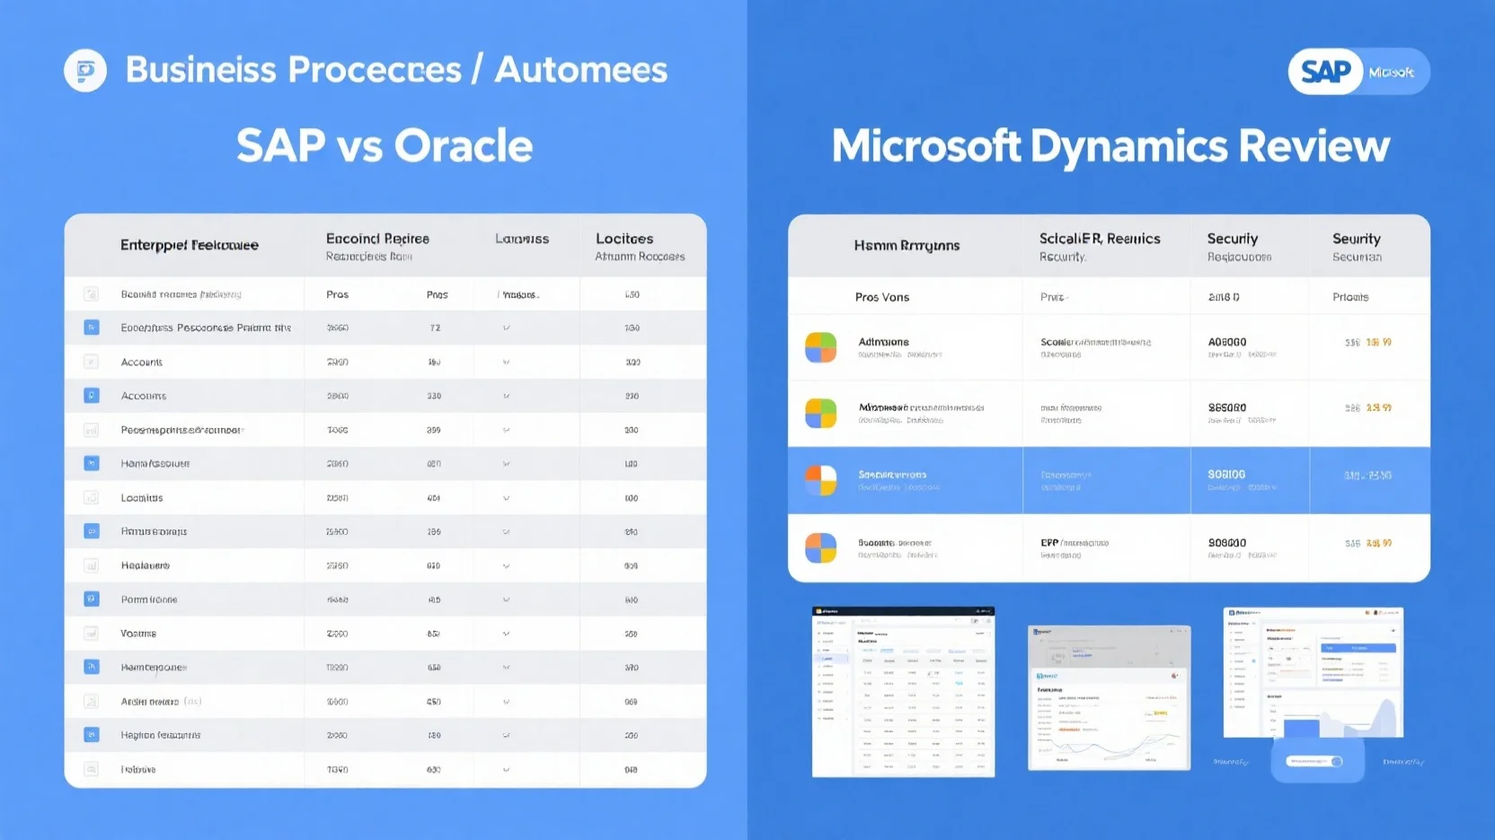Uncheck the blue box beside Hamcepcones
This screenshot has height=840, width=1495.
pyautogui.click(x=91, y=667)
